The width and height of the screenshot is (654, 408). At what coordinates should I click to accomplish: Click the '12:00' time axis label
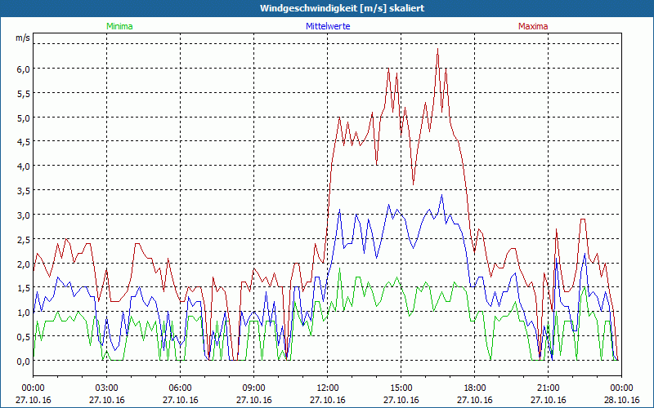328,388
